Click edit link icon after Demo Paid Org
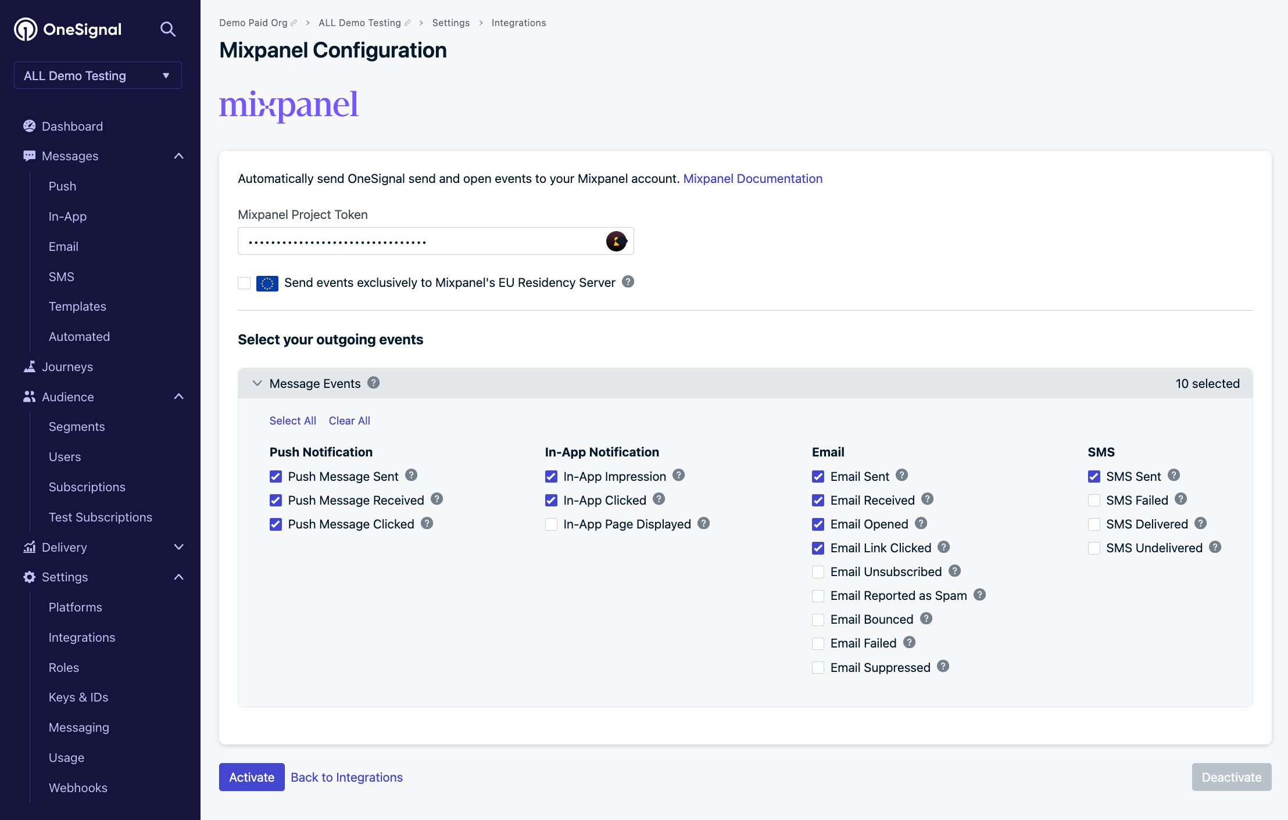Screen dimensions: 1288x820 pos(294,23)
